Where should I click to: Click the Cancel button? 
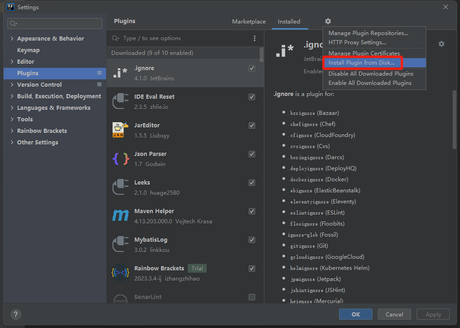point(394,314)
